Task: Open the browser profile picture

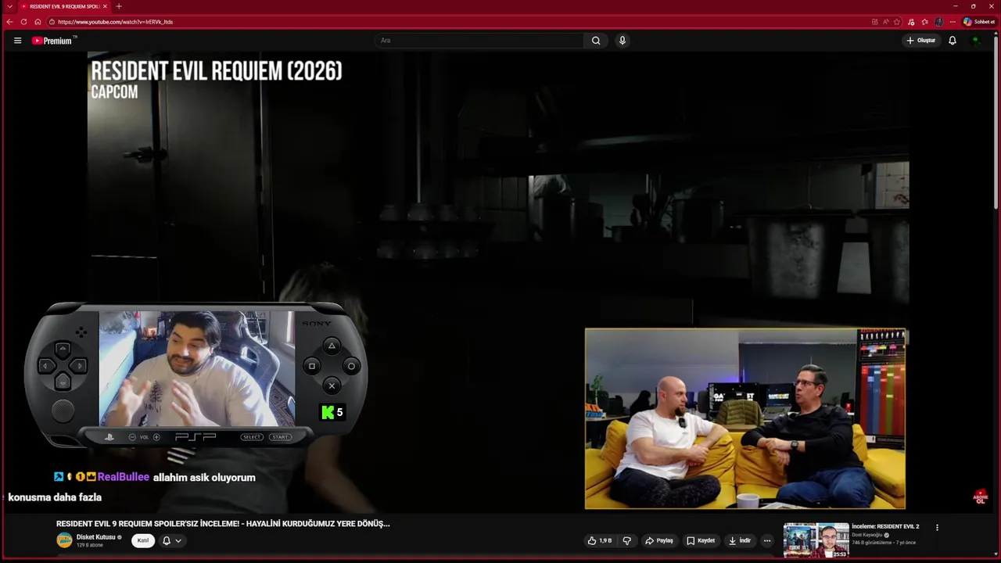Action: click(x=938, y=22)
